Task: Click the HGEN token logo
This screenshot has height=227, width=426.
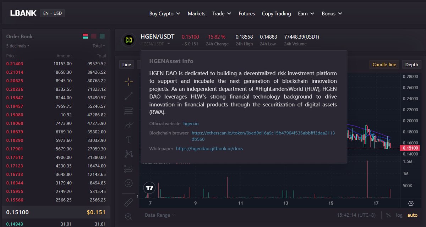Action: click(x=129, y=40)
